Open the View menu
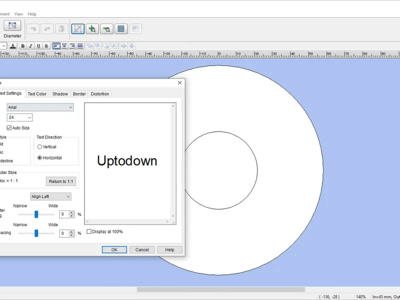Screen dimensions: 400x300 point(18,14)
